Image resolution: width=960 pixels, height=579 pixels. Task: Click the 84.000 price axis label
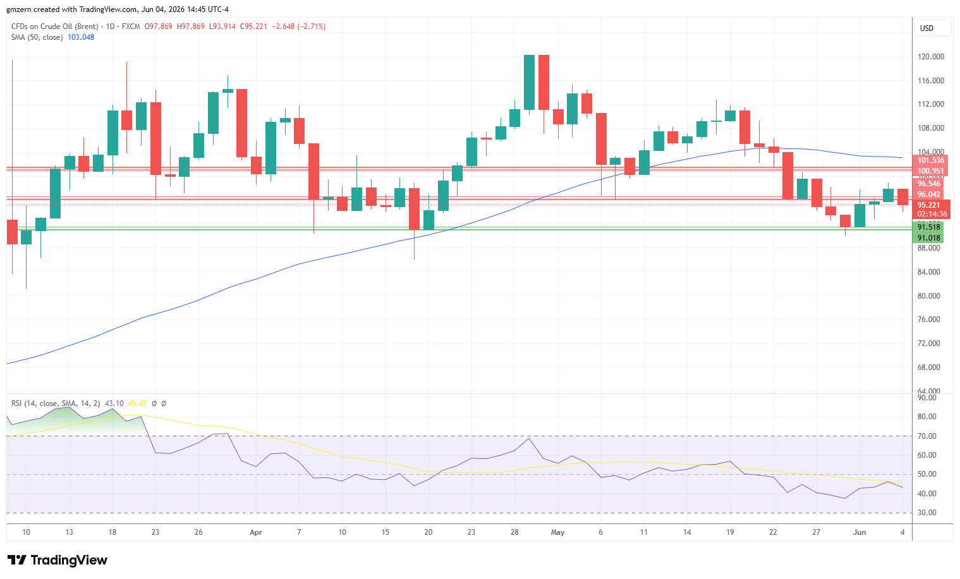click(928, 272)
